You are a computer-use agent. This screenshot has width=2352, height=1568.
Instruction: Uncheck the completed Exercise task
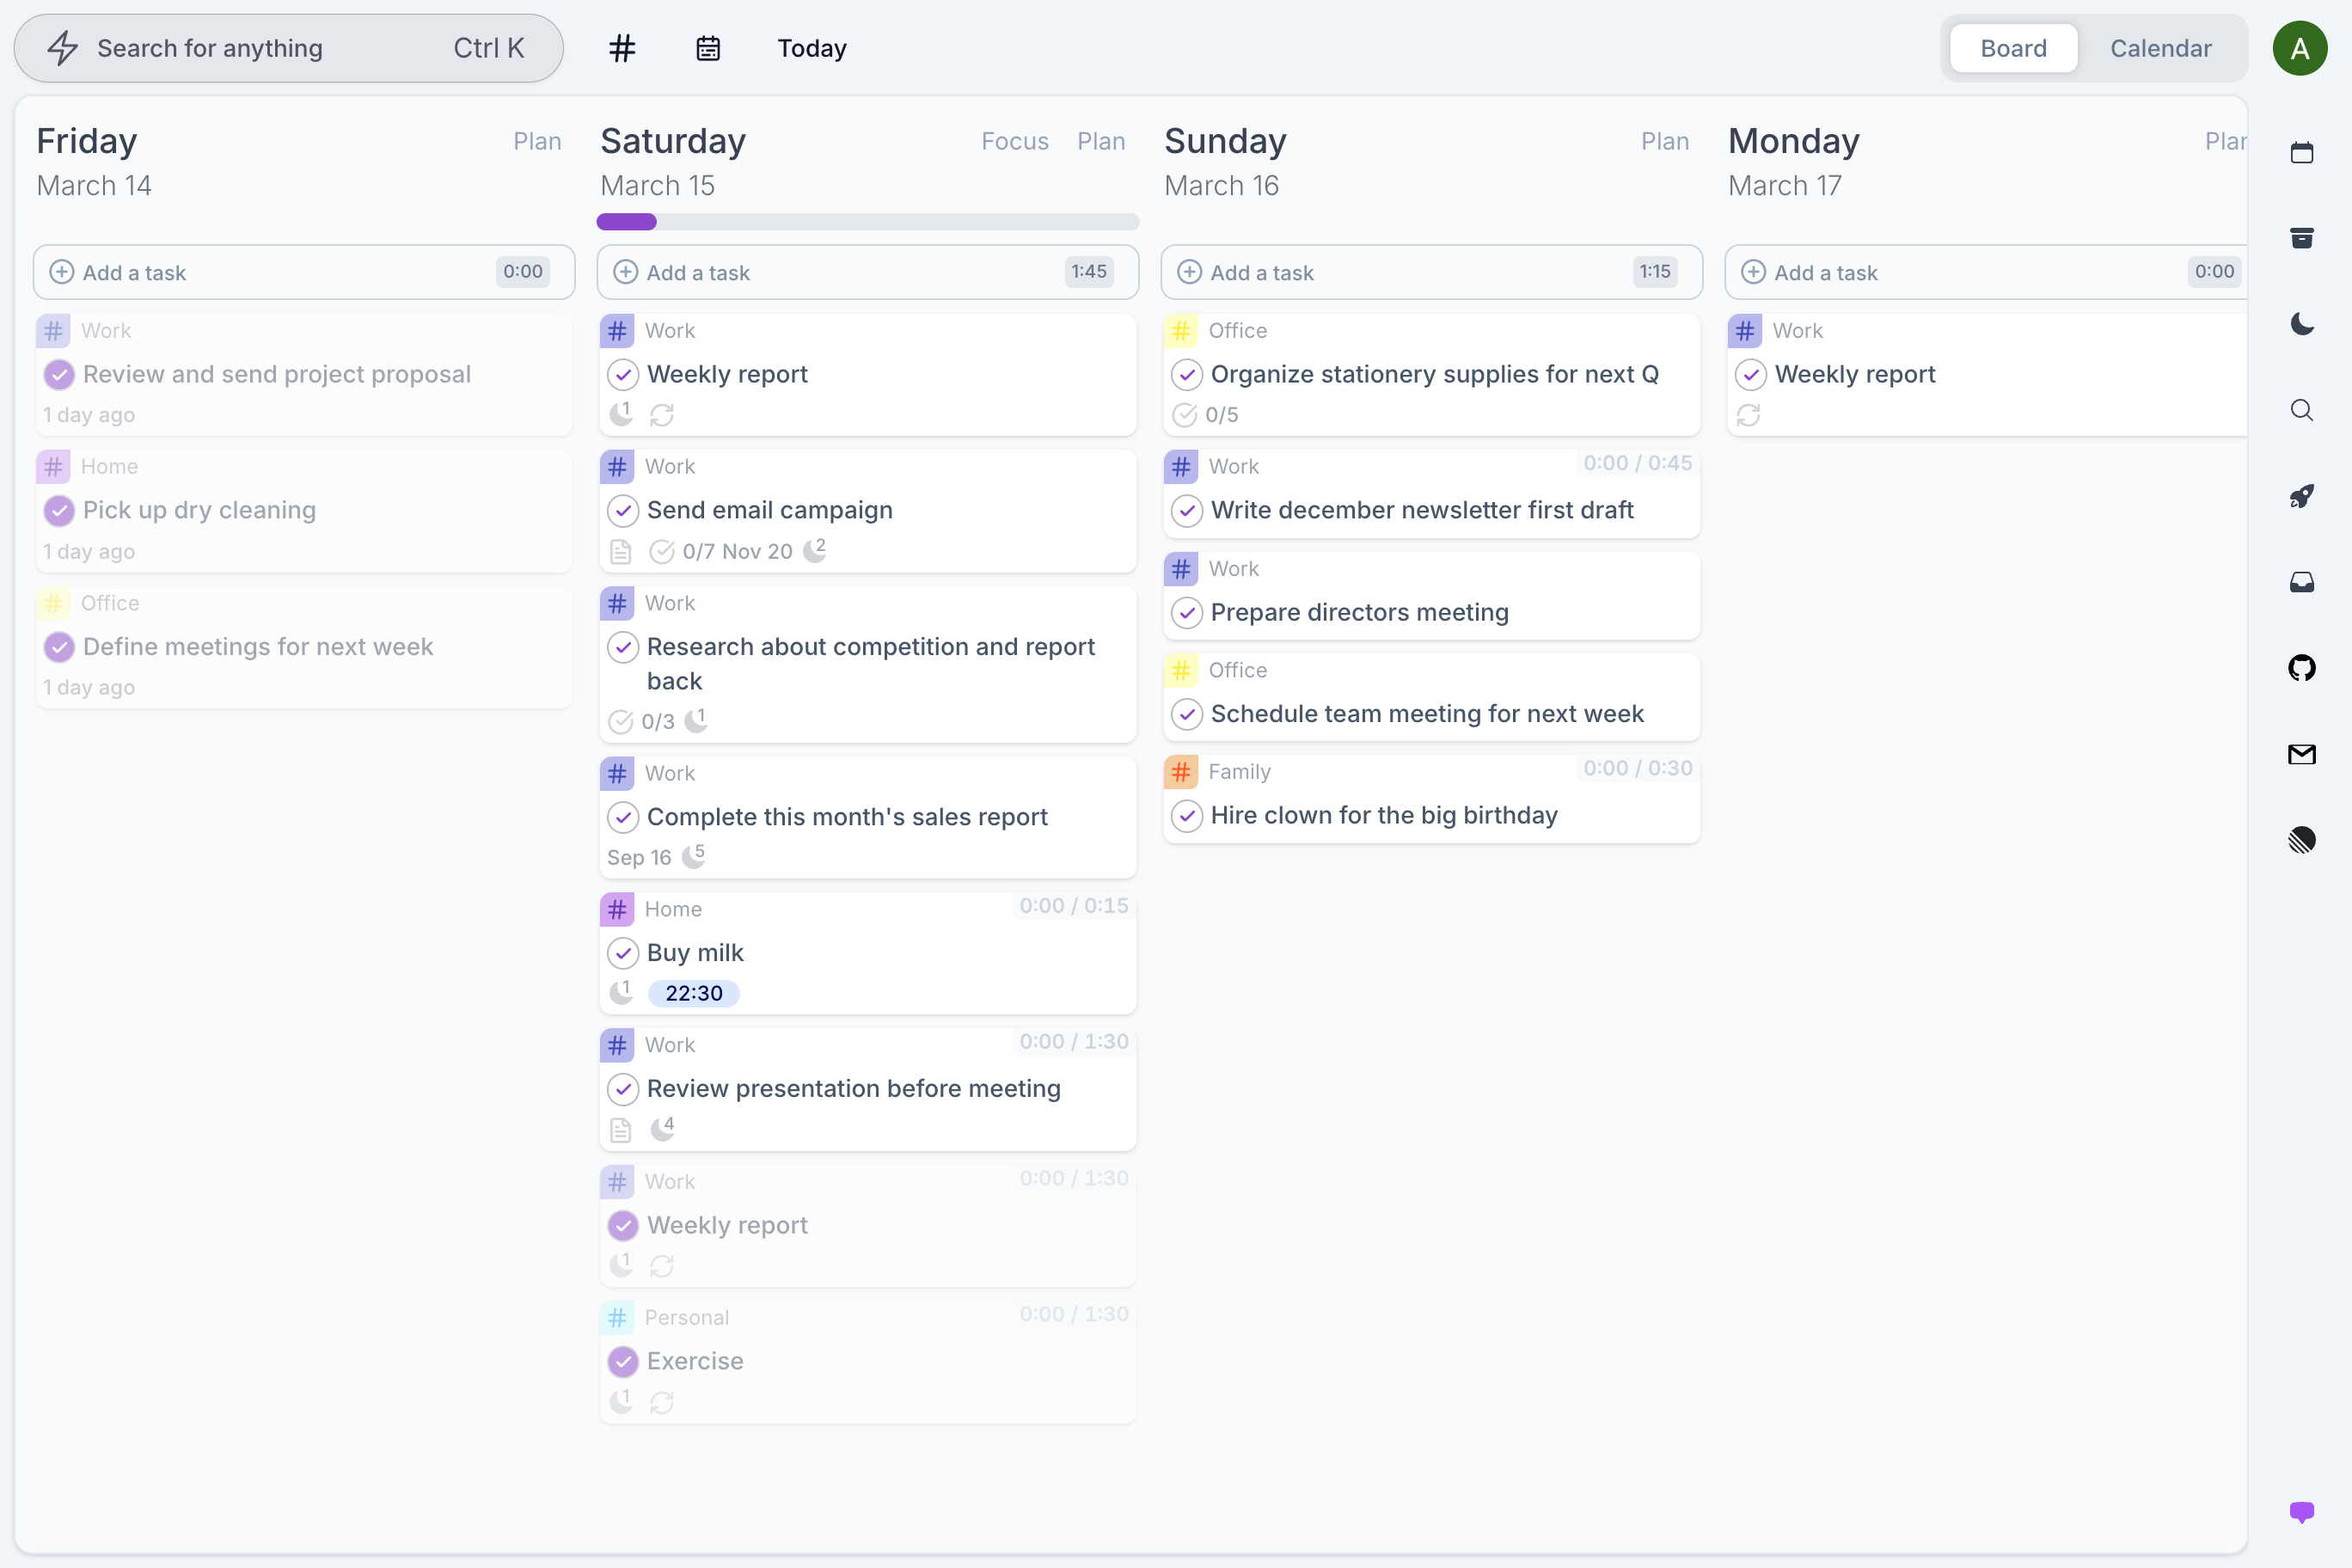click(x=623, y=1361)
